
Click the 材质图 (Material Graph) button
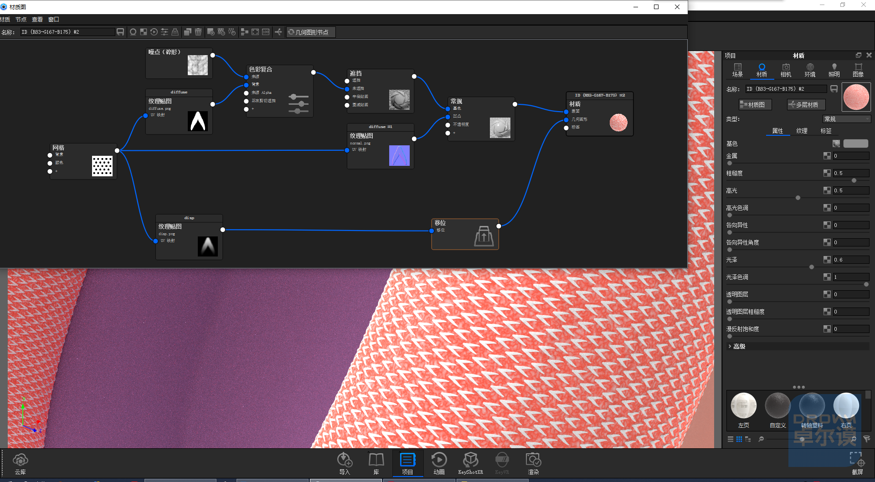(755, 105)
